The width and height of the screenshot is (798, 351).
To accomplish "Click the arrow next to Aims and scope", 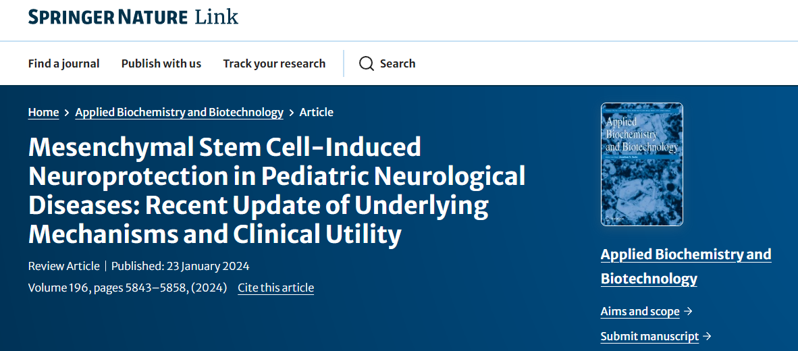I will [x=688, y=311].
